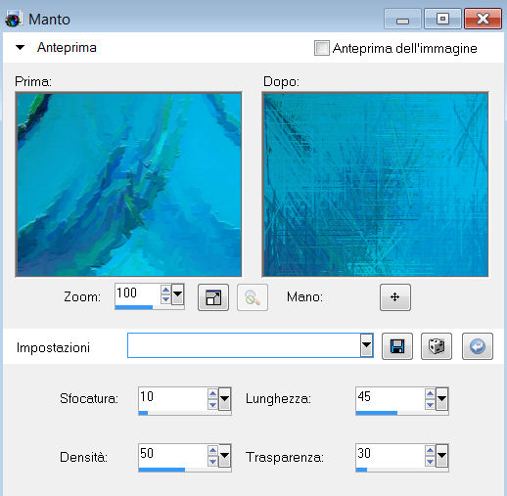Click the Manto window title icon
The height and width of the screenshot is (496, 507).
14,20
